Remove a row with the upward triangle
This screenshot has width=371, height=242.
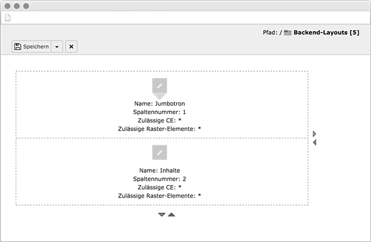click(172, 215)
